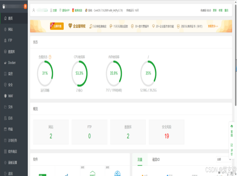Switch to the 磁盘IO tab

click(156, 159)
